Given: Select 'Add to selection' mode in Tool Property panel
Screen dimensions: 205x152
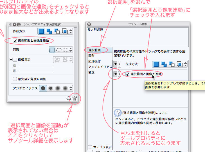Looking at the screenshot, I should pyautogui.click(x=49, y=31).
